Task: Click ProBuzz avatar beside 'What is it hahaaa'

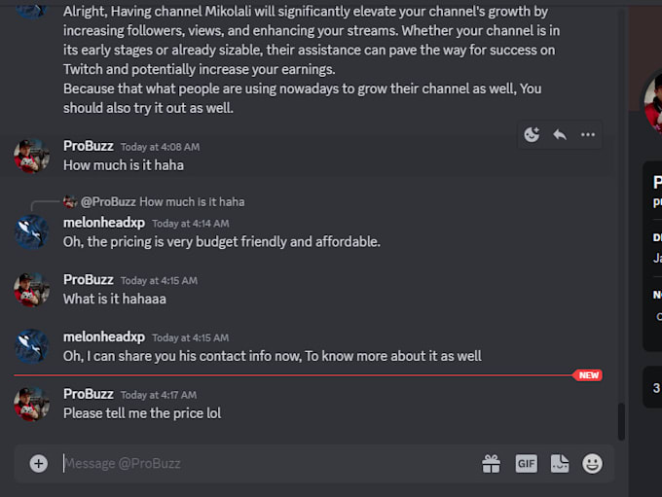Action: (x=32, y=289)
